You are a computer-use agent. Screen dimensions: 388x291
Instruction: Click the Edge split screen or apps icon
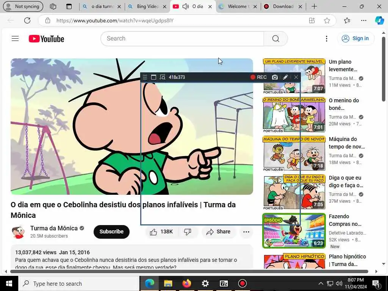pos(312,20)
